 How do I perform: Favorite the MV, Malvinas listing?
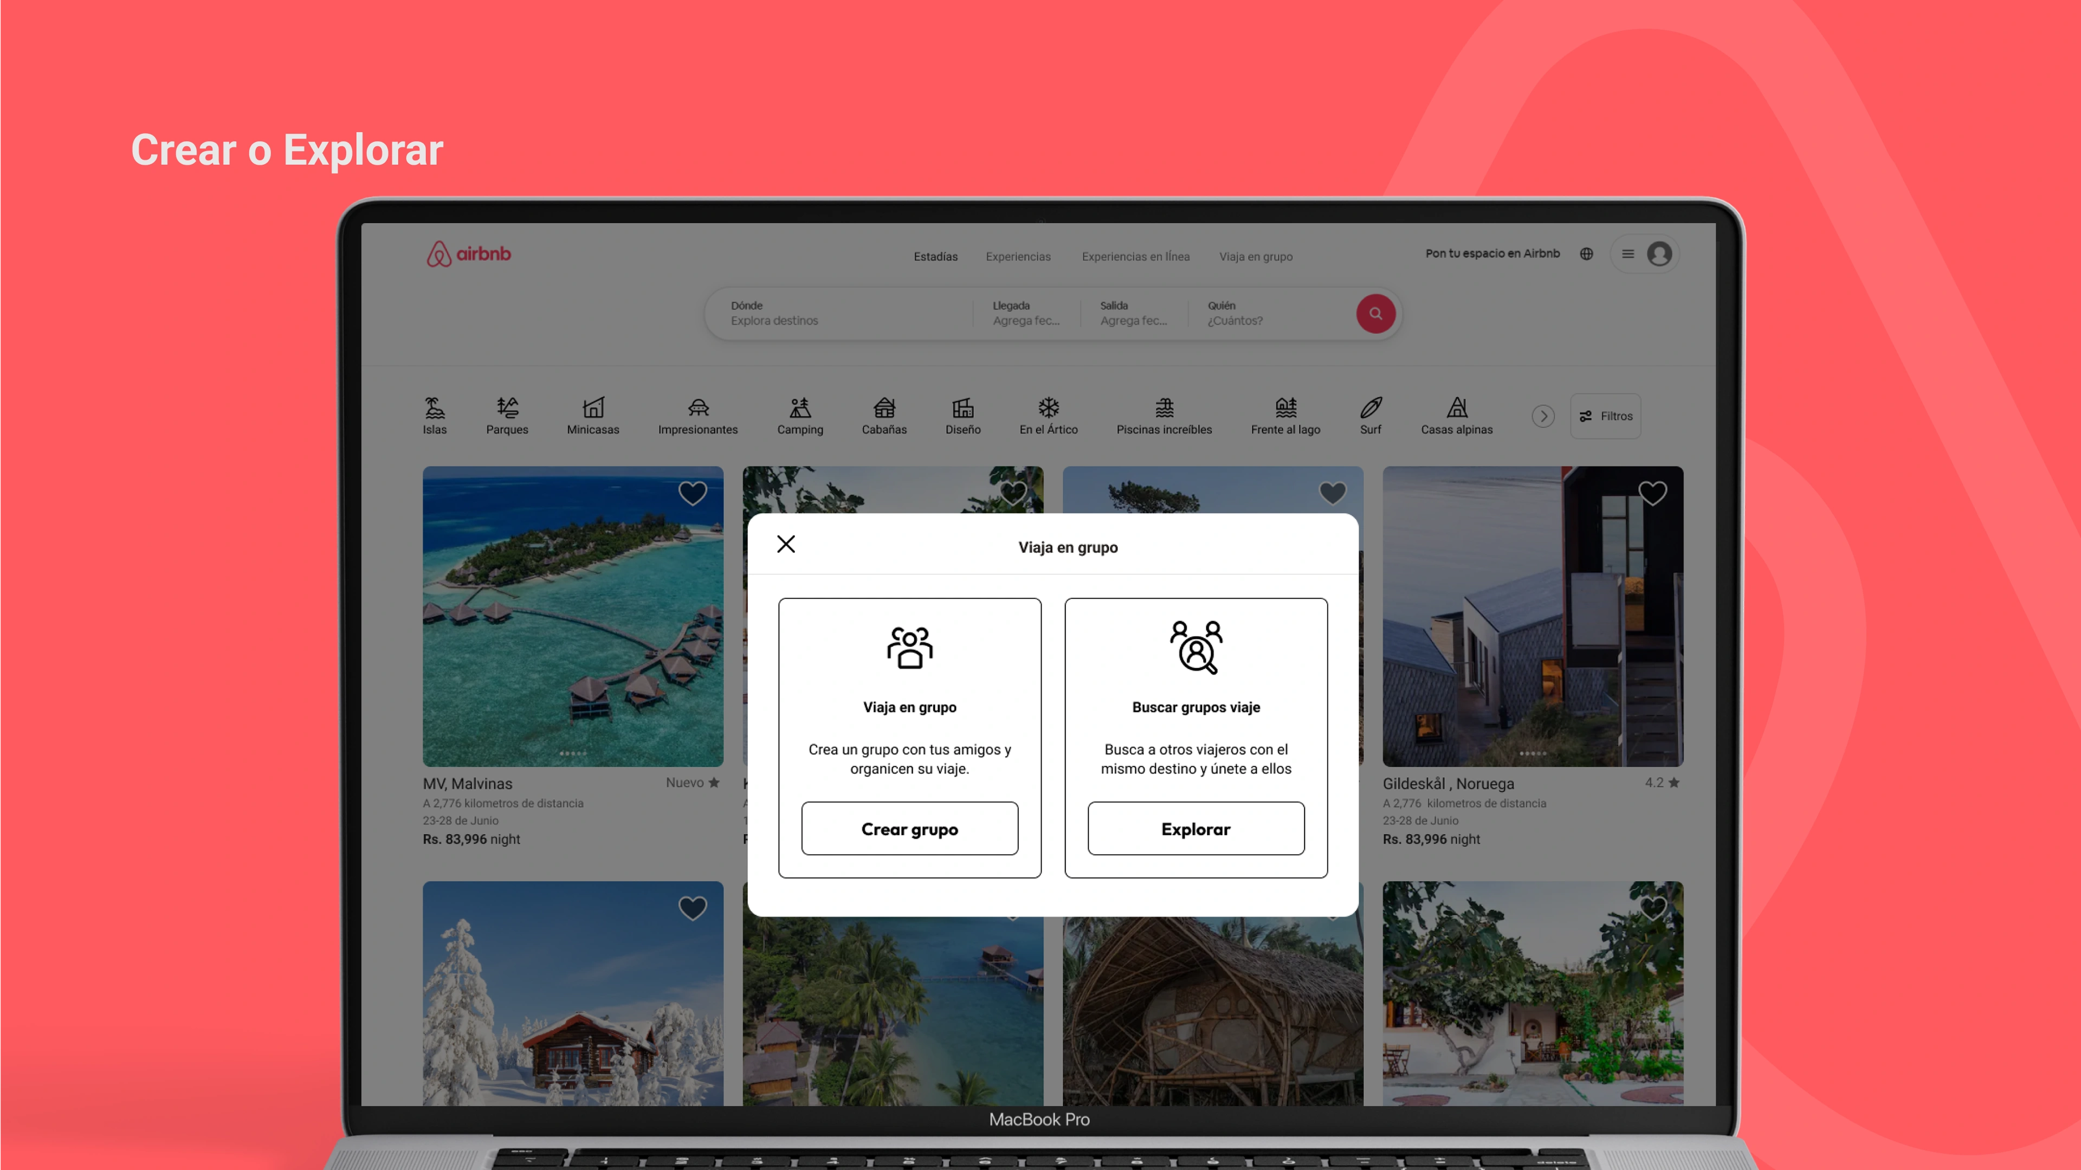[x=693, y=493]
